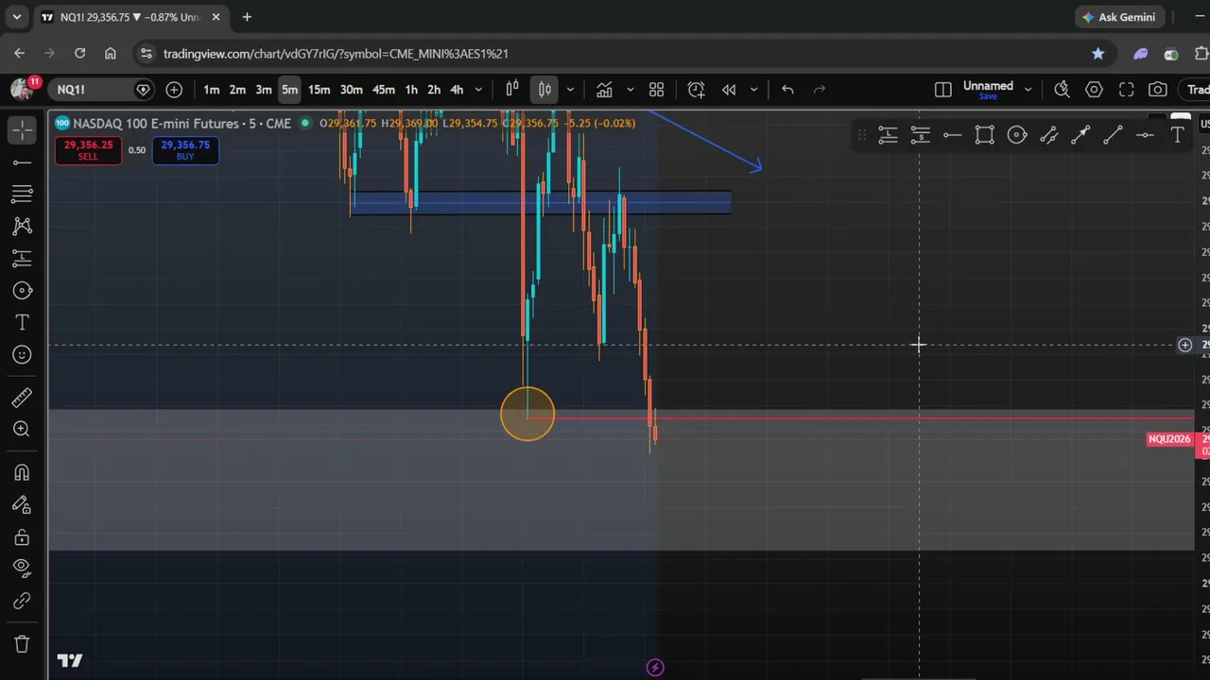Click the Undo arrow

pyautogui.click(x=787, y=90)
